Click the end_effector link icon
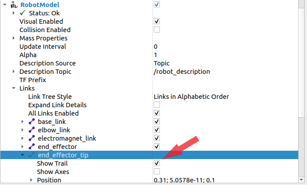 pyautogui.click(x=32, y=146)
